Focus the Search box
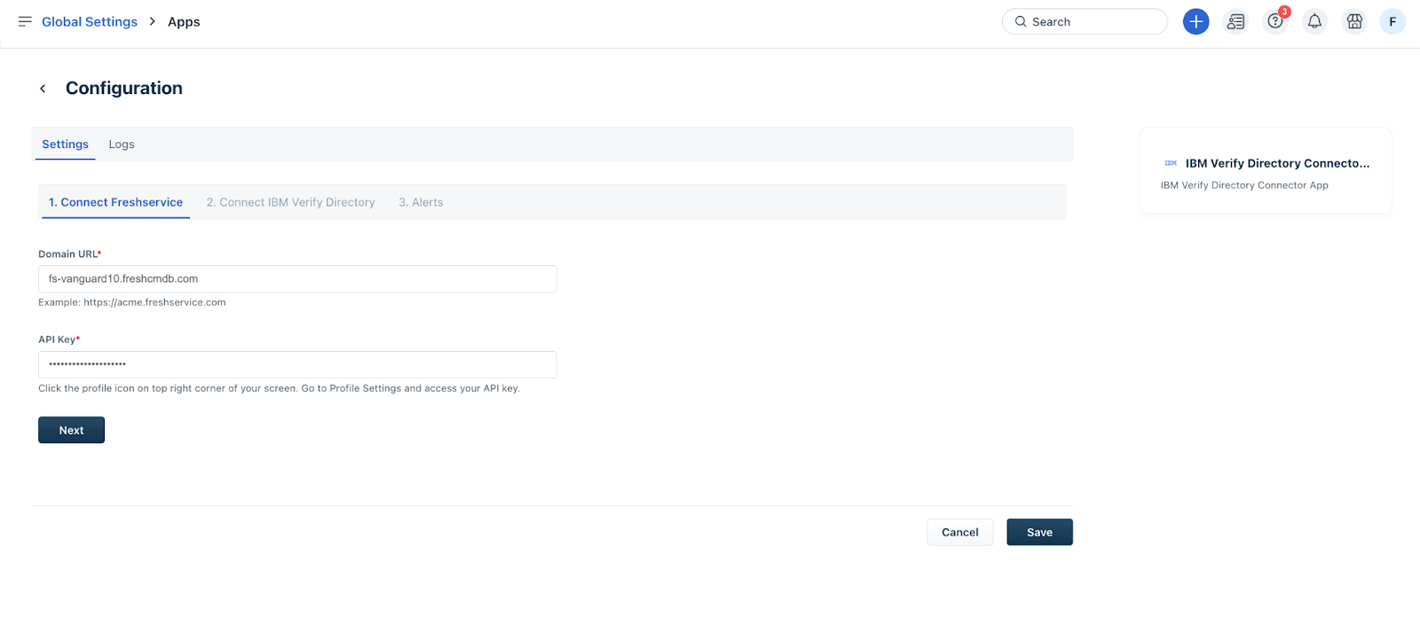Viewport: 1420px width, 633px height. (1085, 21)
